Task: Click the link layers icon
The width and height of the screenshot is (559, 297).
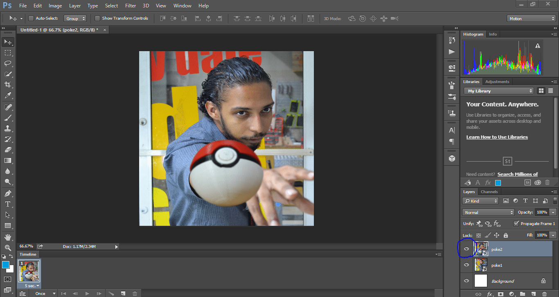Action: pos(478,294)
